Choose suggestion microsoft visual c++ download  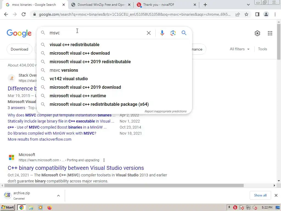click(x=114, y=53)
